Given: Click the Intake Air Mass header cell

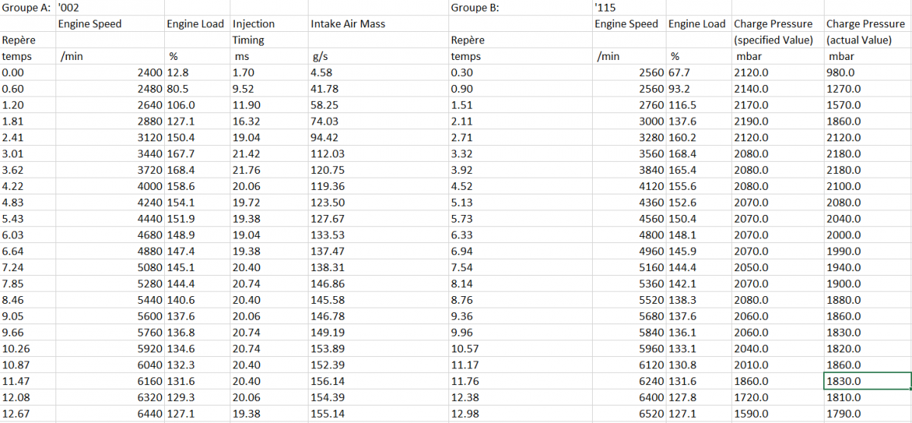Looking at the screenshot, I should [x=378, y=24].
